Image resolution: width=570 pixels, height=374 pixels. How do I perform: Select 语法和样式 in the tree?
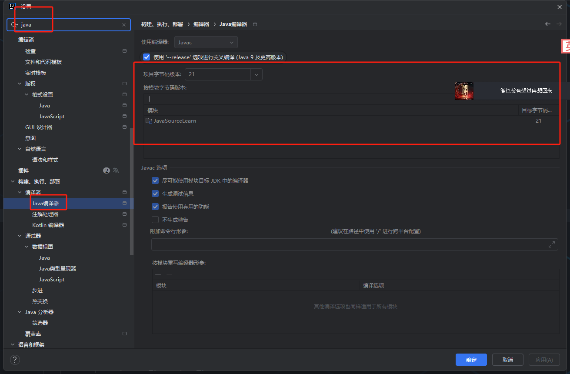(x=45, y=160)
